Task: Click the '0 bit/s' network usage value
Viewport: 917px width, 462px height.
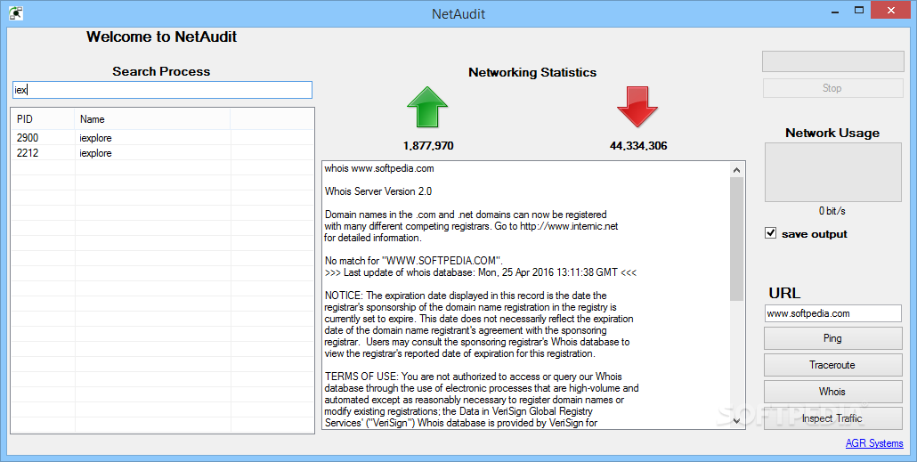Action: (832, 211)
